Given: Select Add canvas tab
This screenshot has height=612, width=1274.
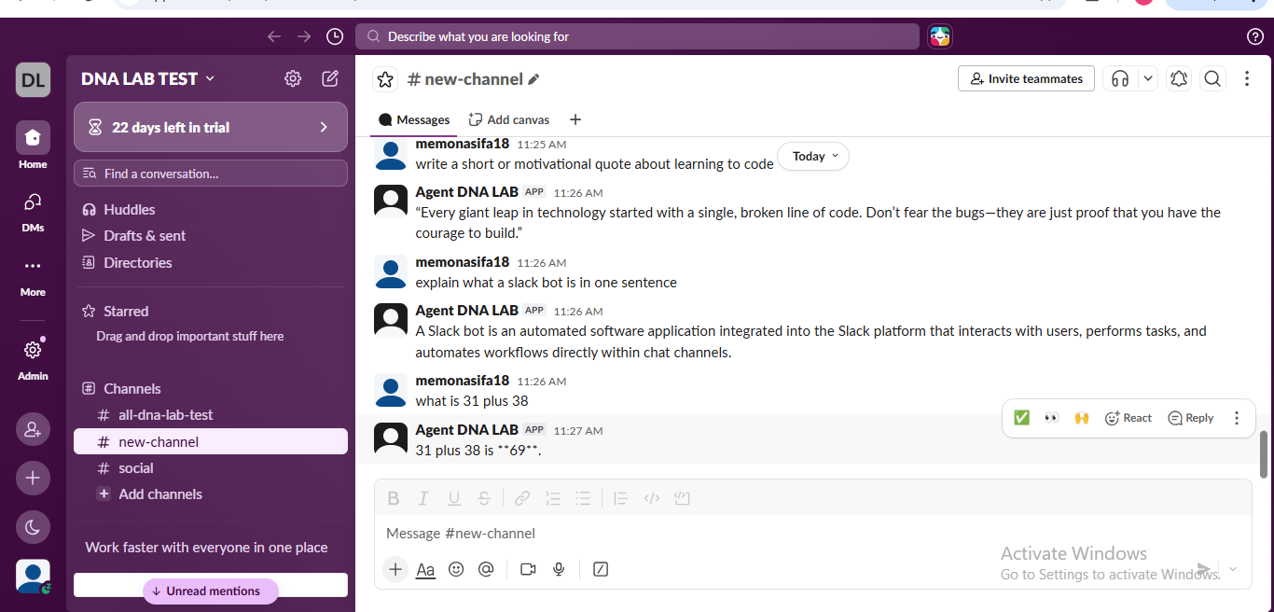Looking at the screenshot, I should [509, 119].
